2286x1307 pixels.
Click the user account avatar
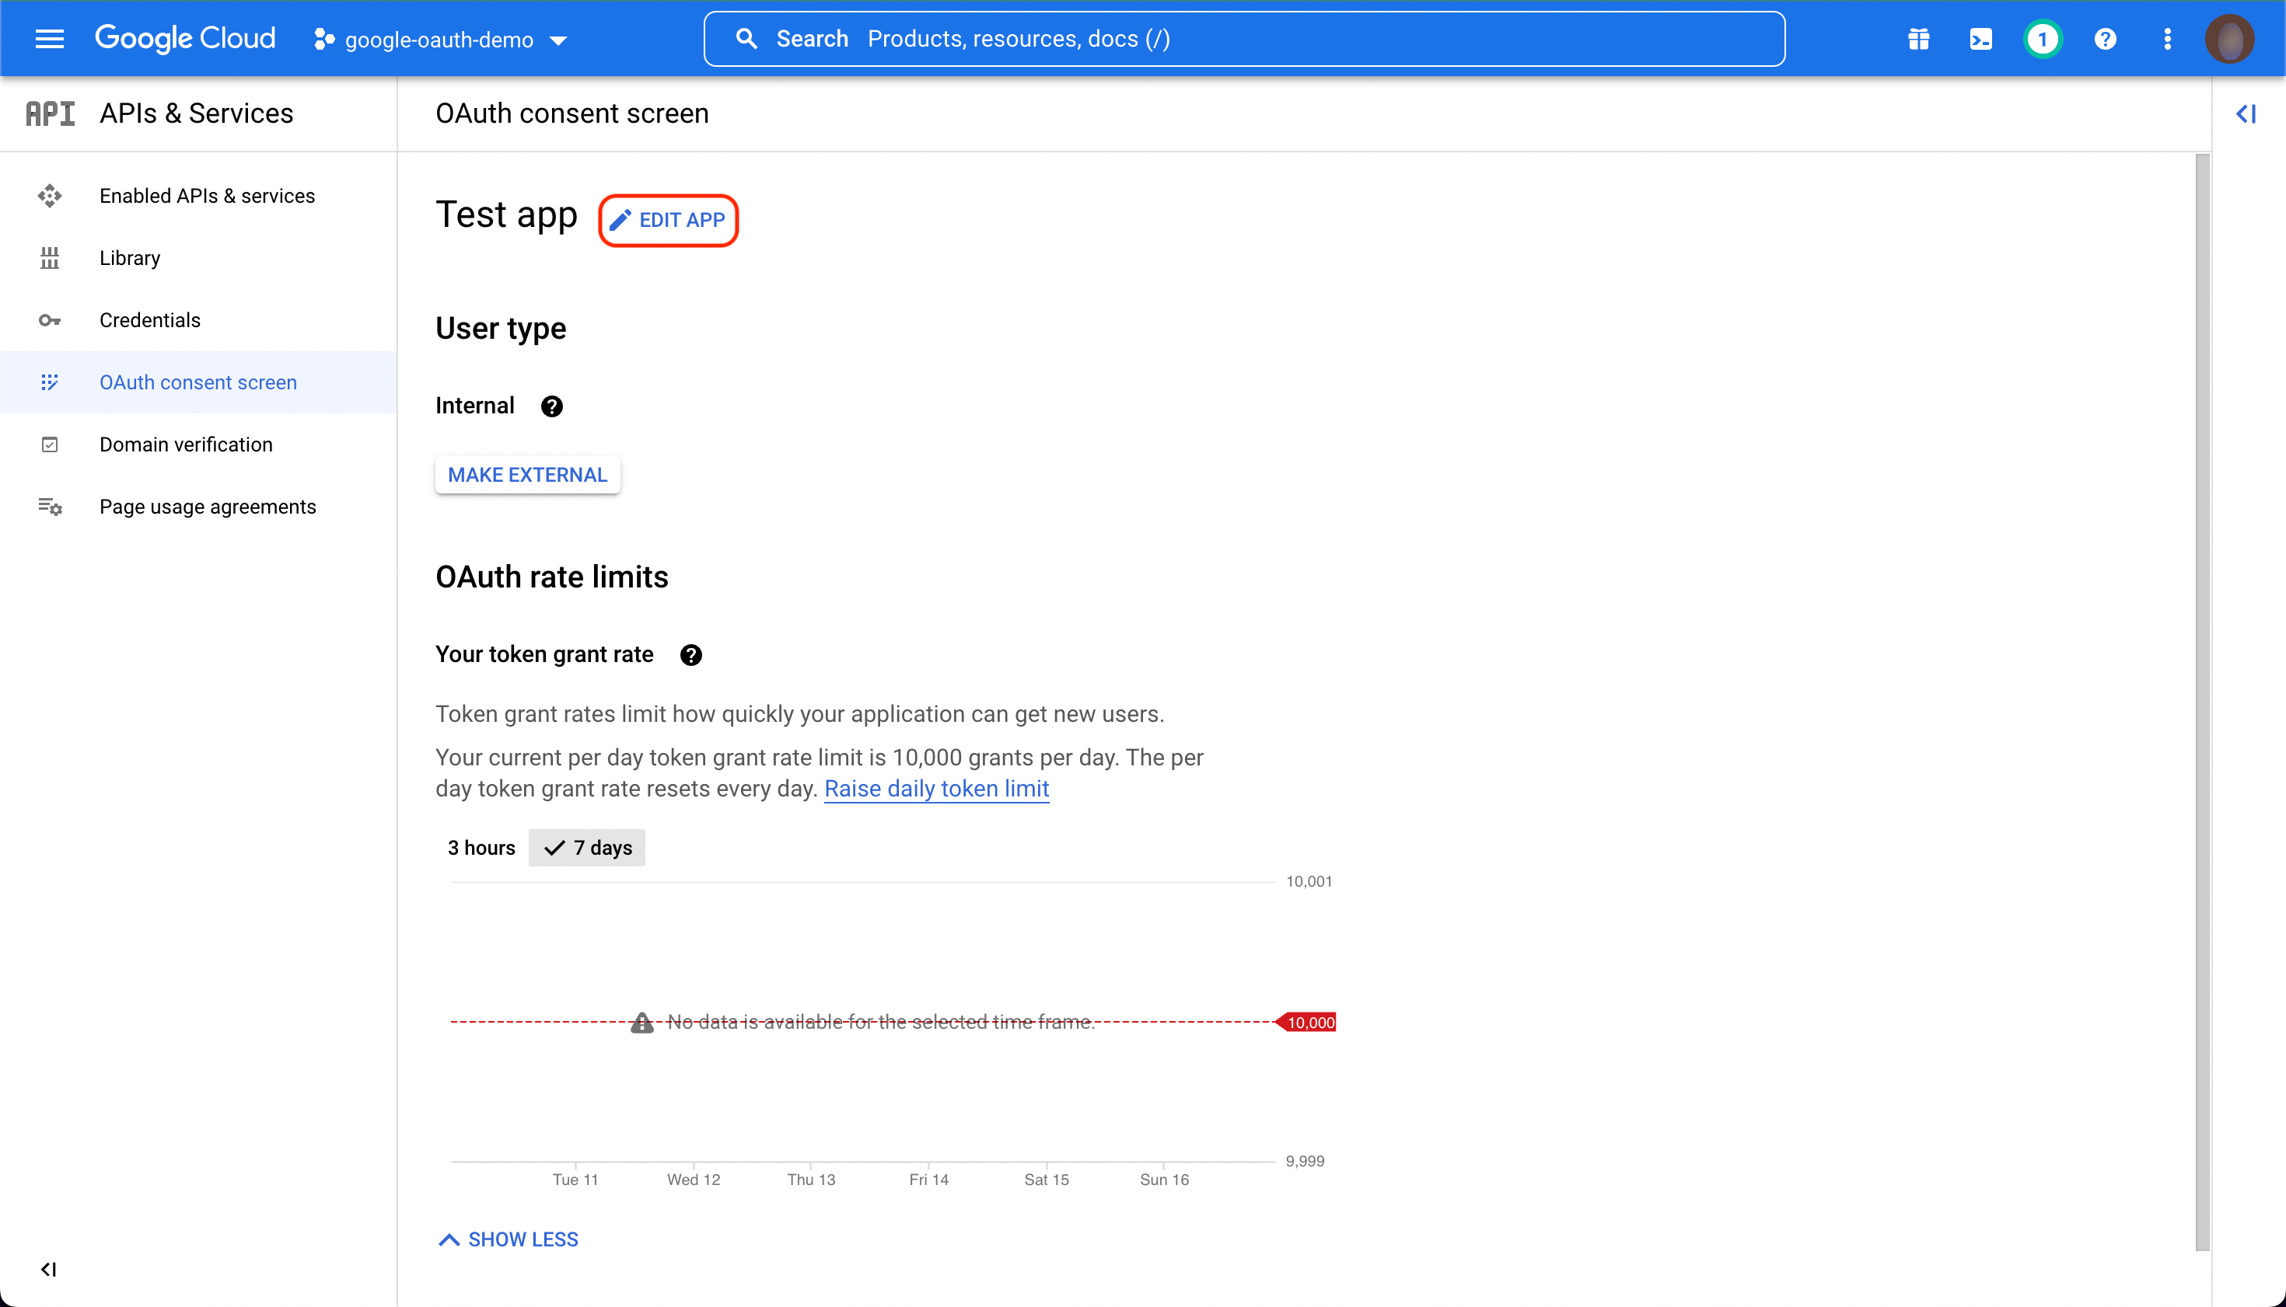tap(2228, 39)
